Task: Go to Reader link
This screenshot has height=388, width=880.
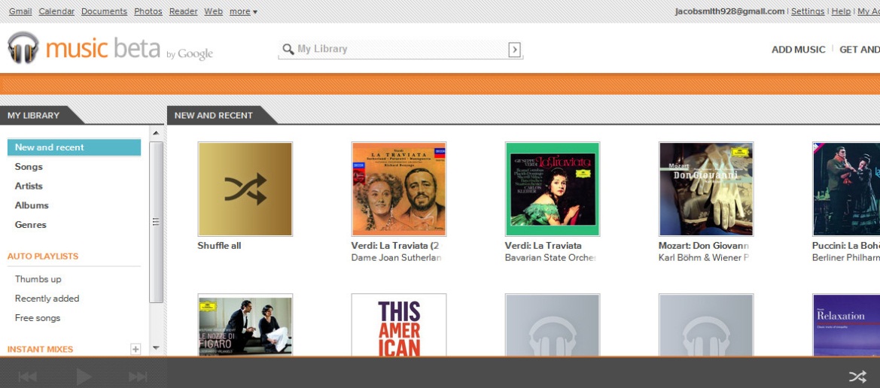Action: pyautogui.click(x=184, y=11)
